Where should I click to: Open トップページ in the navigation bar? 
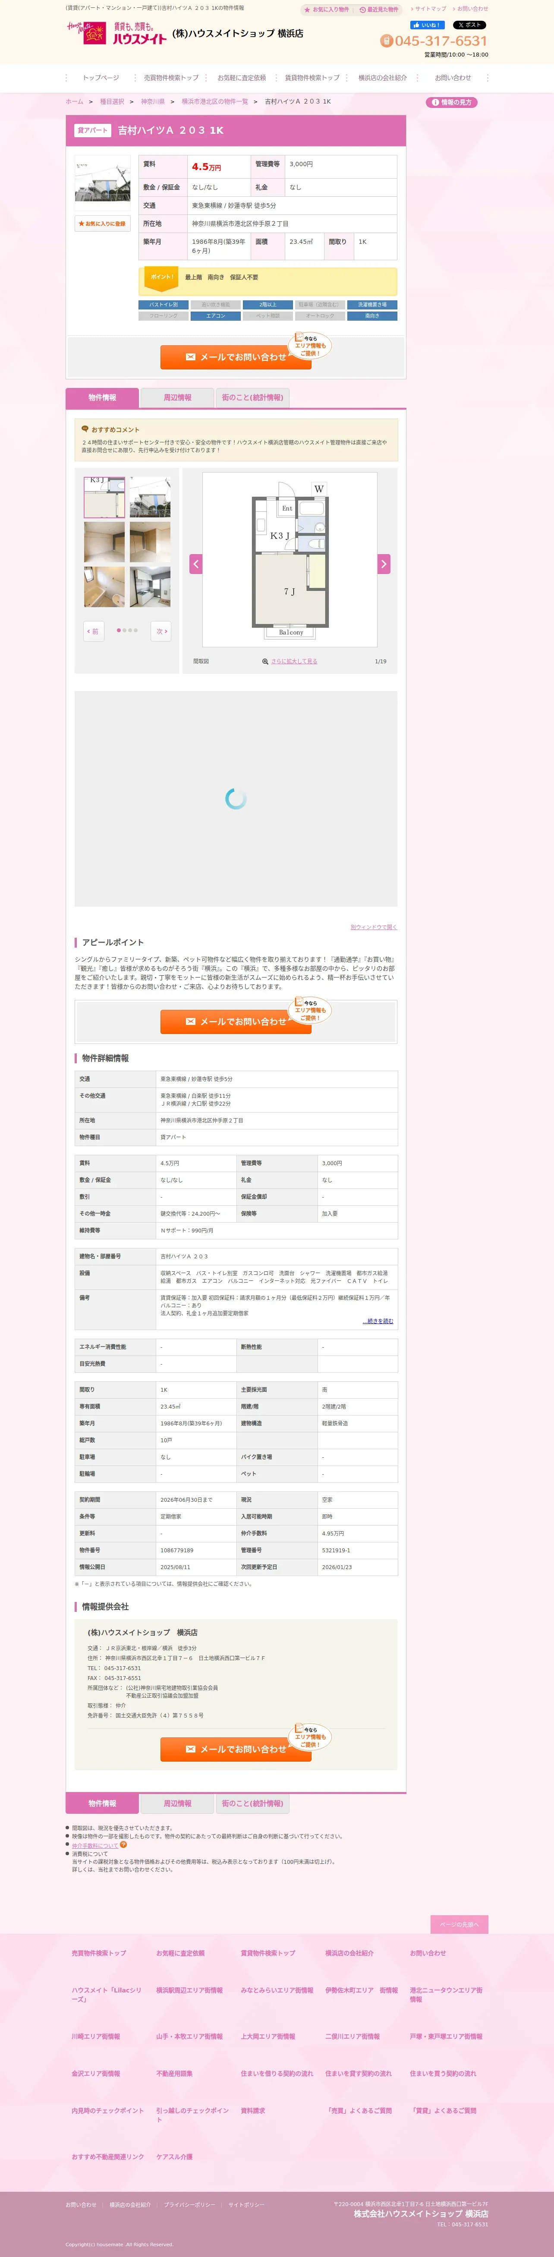pyautogui.click(x=101, y=78)
